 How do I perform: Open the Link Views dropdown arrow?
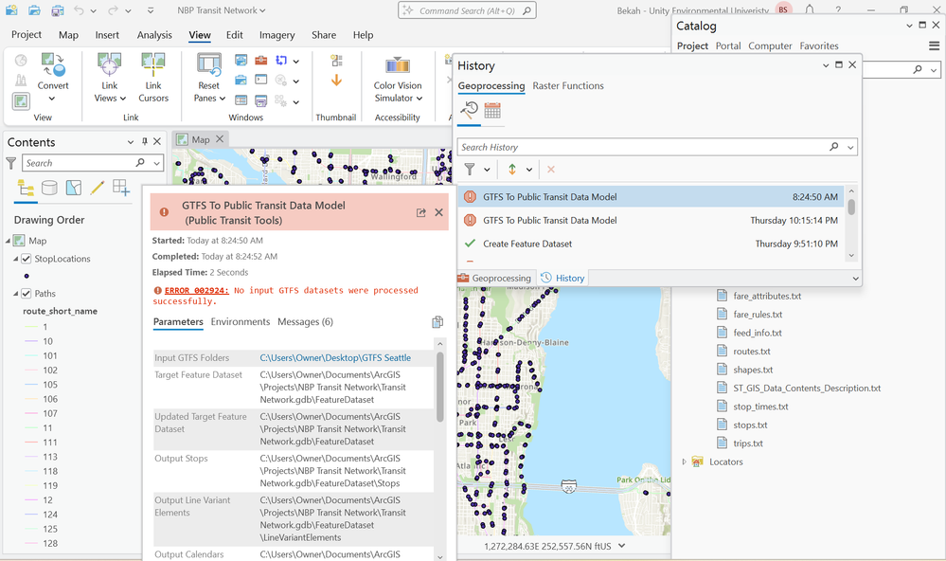(123, 99)
